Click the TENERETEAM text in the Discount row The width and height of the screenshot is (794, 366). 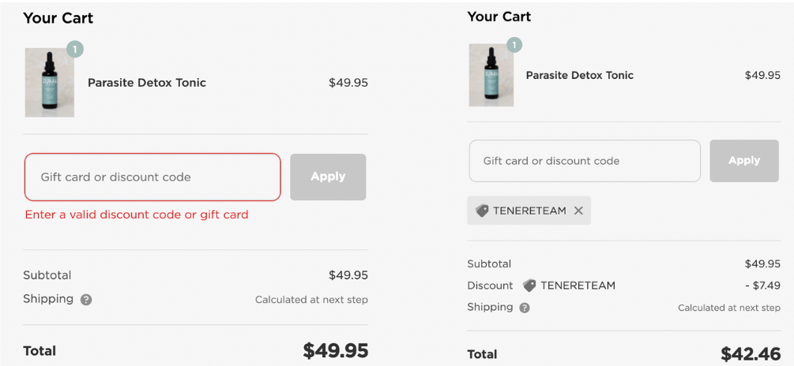pos(578,286)
